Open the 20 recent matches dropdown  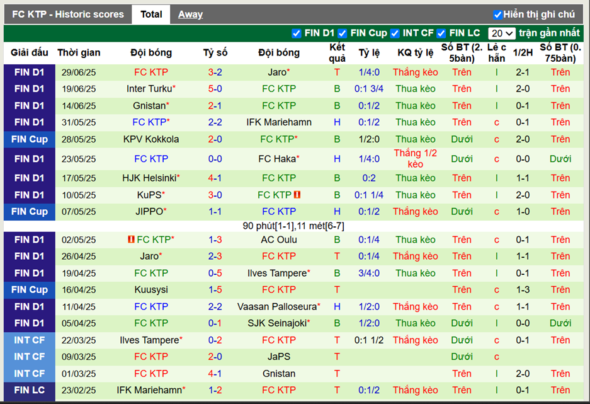pyautogui.click(x=502, y=33)
